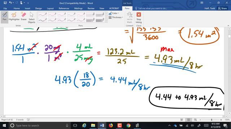Expand the Pens gallery with the More arrow
231x129 pixels.
(x=106, y=21)
